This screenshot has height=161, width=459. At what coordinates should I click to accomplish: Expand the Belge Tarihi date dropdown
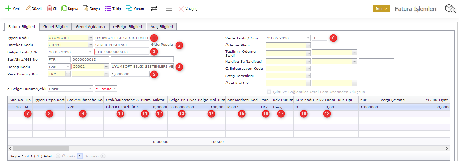coord(90,52)
